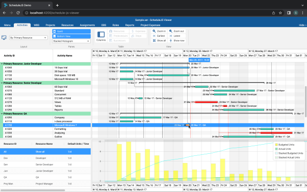Select the Show all resource row
This screenshot has width=307, height=192.
[45, 152]
